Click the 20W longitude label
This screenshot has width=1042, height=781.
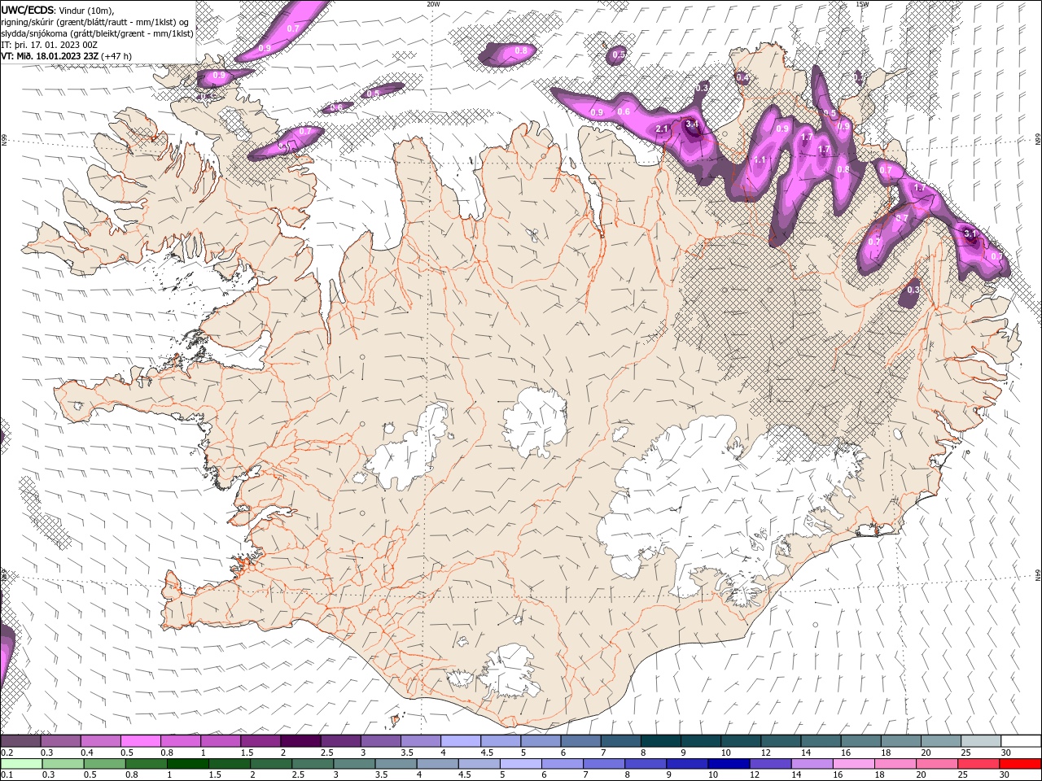[x=434, y=4]
